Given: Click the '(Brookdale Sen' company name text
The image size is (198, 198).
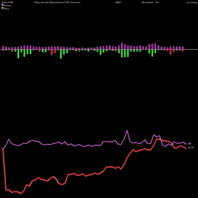Looking at the screenshot, I should click(150, 2).
